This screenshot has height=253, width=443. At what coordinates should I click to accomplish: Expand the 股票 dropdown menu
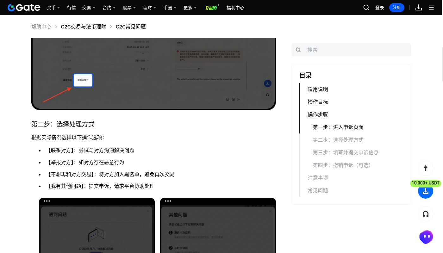[129, 8]
